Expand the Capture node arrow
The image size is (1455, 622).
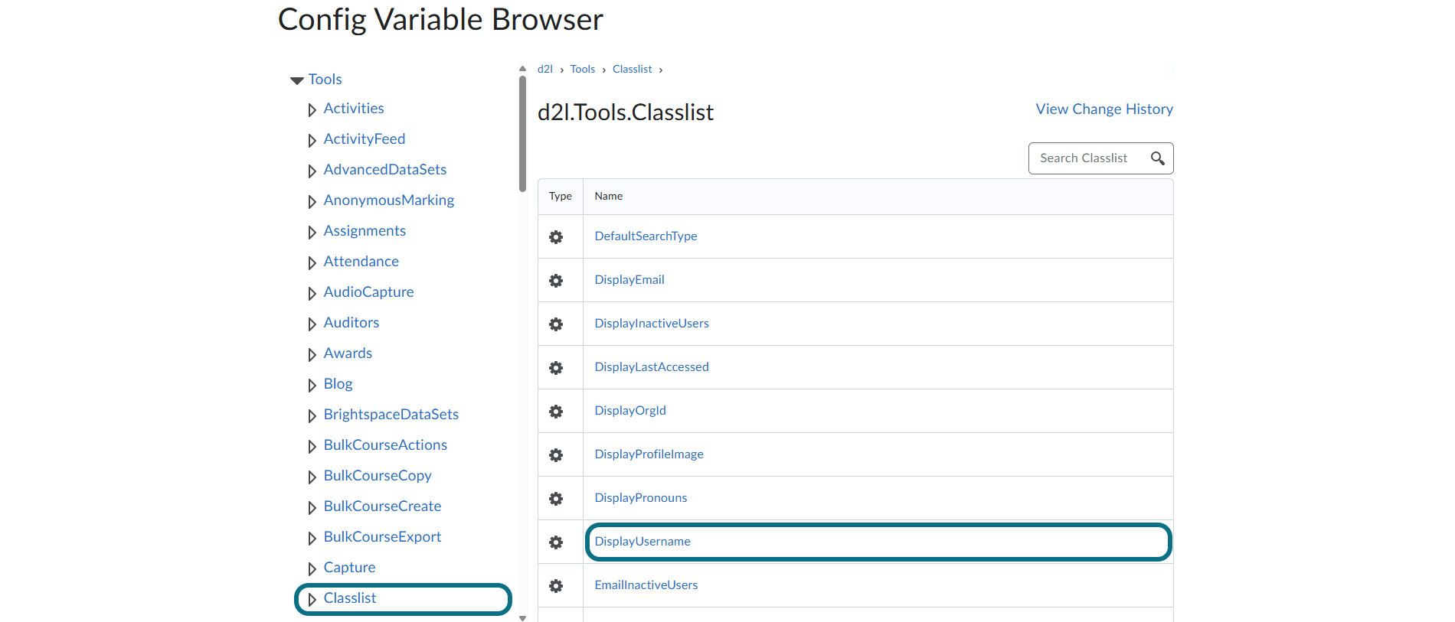click(312, 569)
